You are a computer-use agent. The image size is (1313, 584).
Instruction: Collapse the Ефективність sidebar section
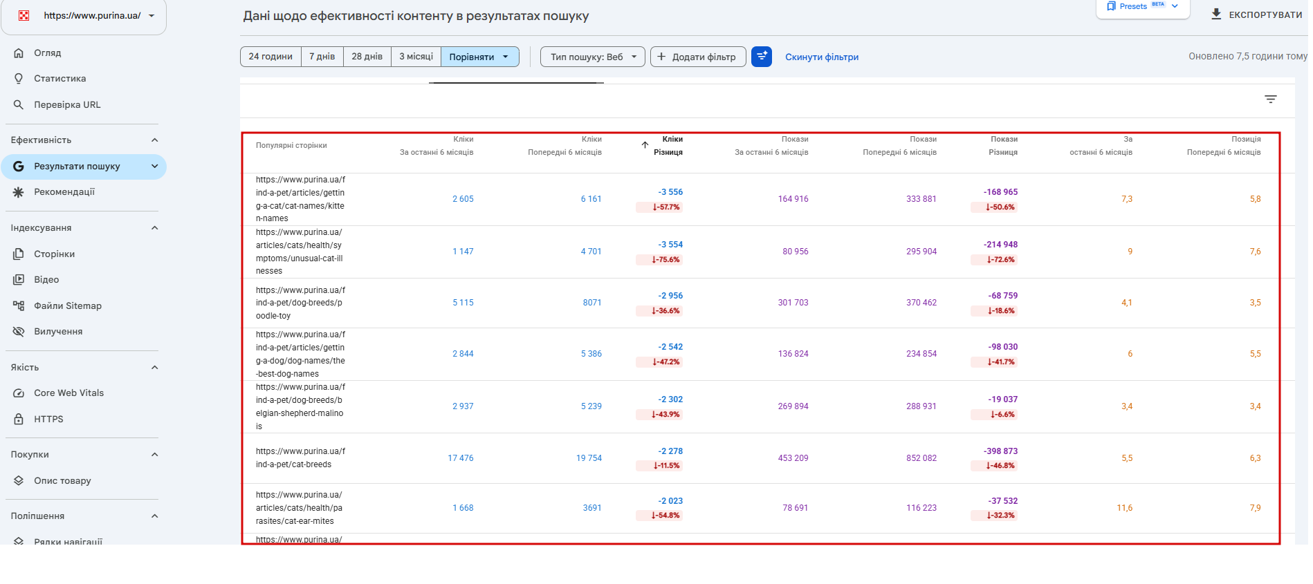point(155,140)
